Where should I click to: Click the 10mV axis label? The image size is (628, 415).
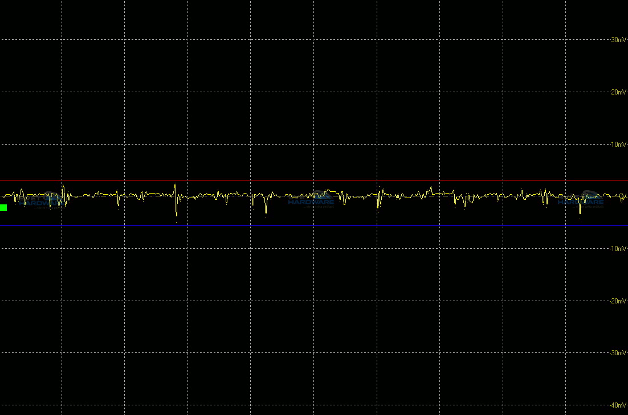[x=618, y=145]
